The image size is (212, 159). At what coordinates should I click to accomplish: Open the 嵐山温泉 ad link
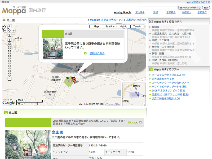point(140,12)
